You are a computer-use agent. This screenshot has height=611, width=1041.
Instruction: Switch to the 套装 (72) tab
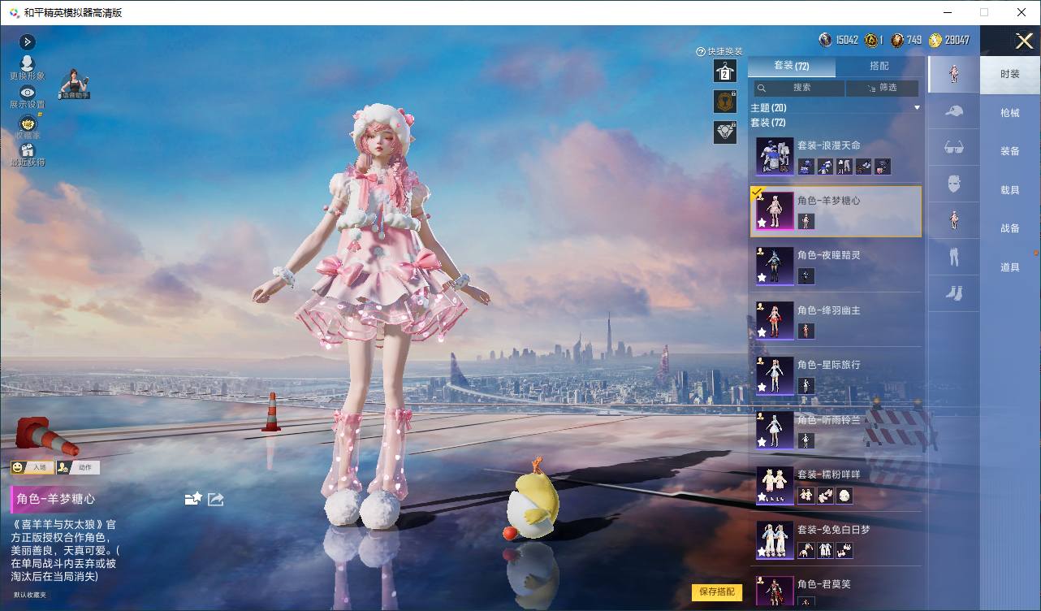point(791,66)
